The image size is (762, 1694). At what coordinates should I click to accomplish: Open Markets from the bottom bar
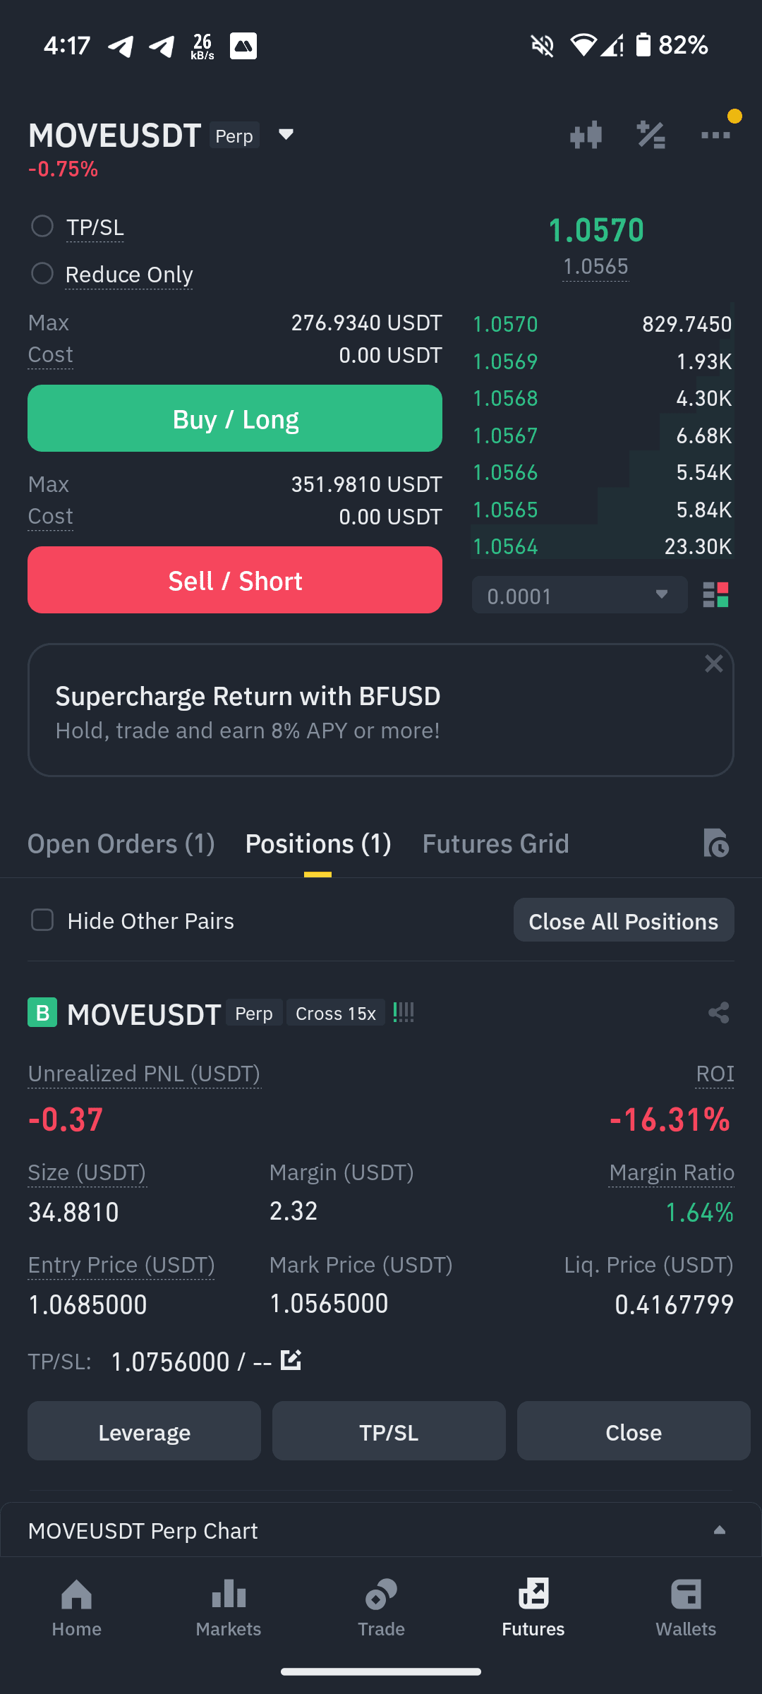click(229, 1608)
